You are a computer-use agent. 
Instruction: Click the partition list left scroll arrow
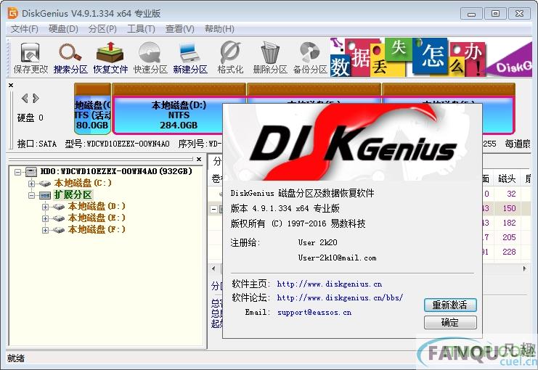pos(213,268)
